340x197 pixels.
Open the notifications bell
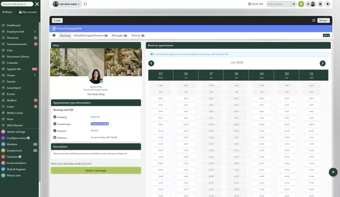click(x=328, y=4)
